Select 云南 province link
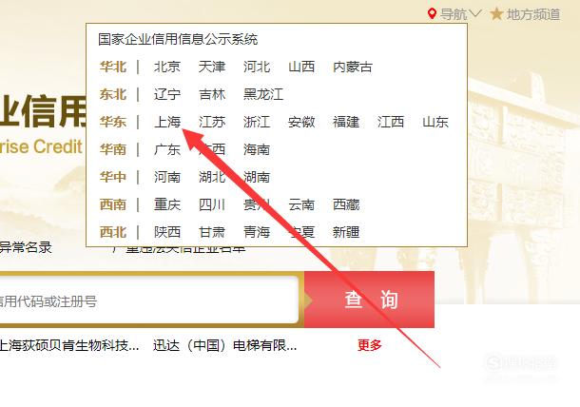The height and width of the screenshot is (407, 580). coord(301,204)
